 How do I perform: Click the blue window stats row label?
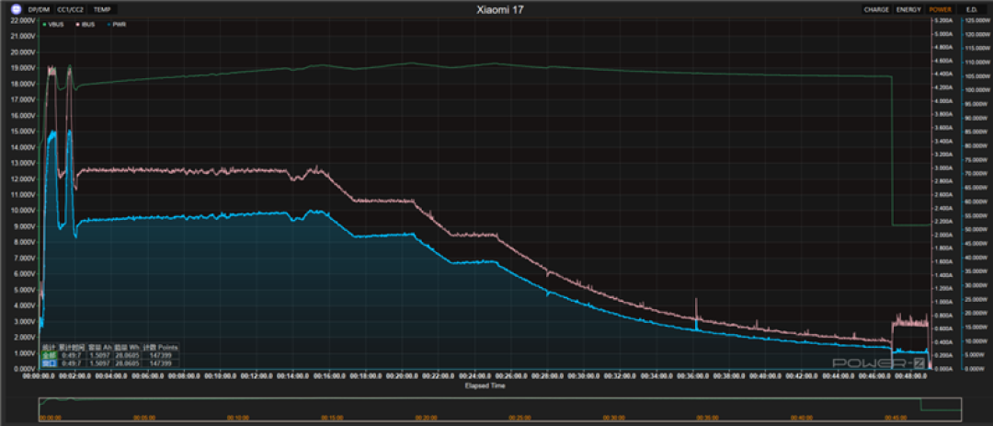click(x=49, y=363)
